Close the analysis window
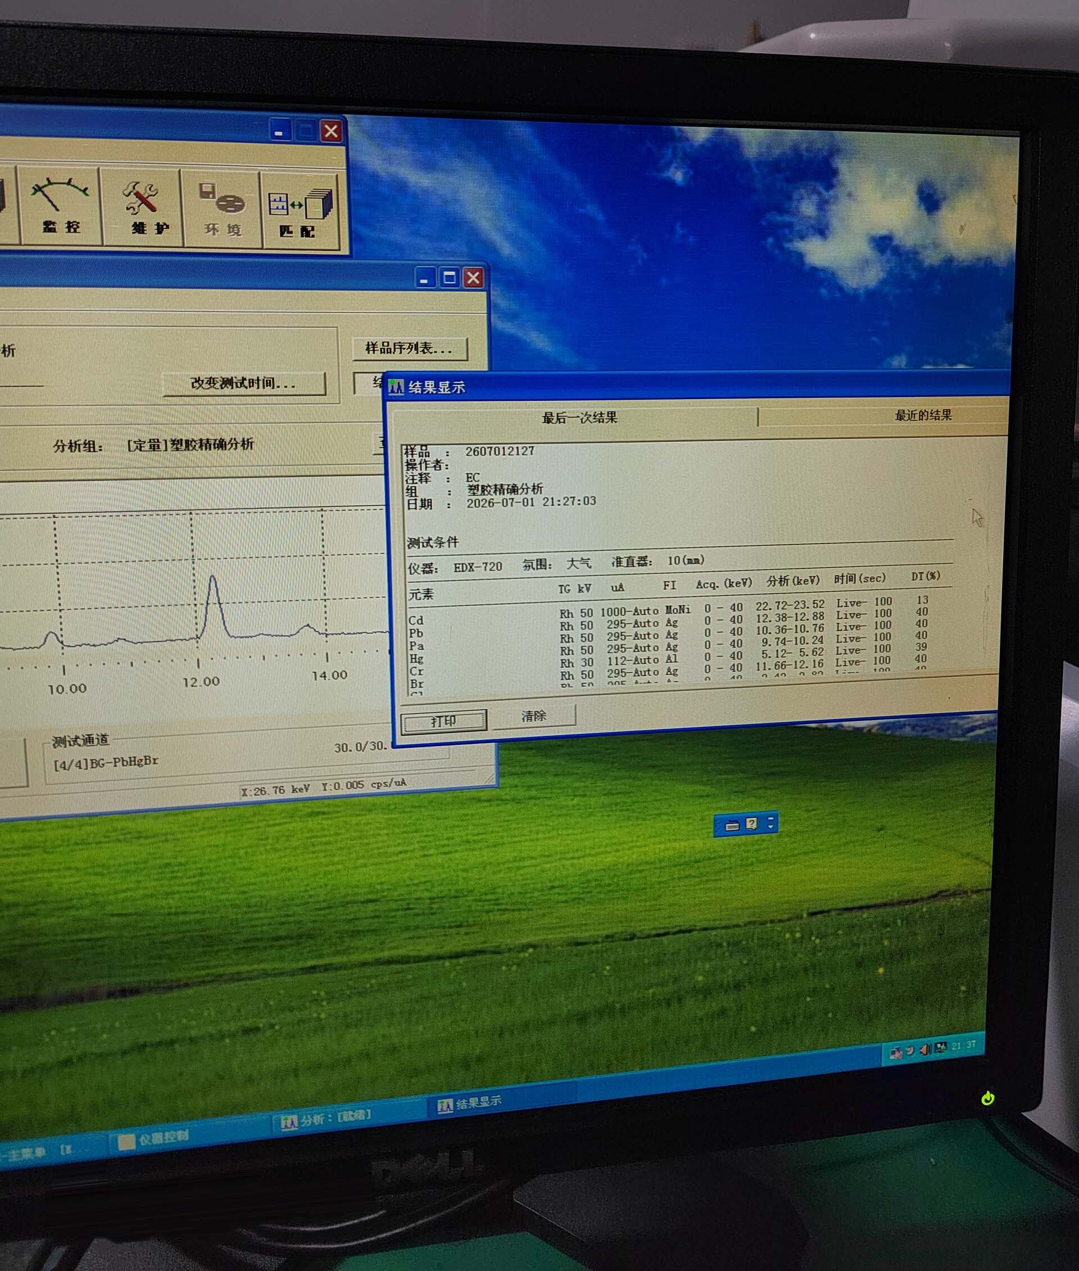This screenshot has width=1079, height=1271. point(473,278)
